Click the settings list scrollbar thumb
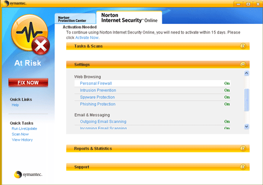This screenshot has width=263, height=185. click(x=246, y=100)
